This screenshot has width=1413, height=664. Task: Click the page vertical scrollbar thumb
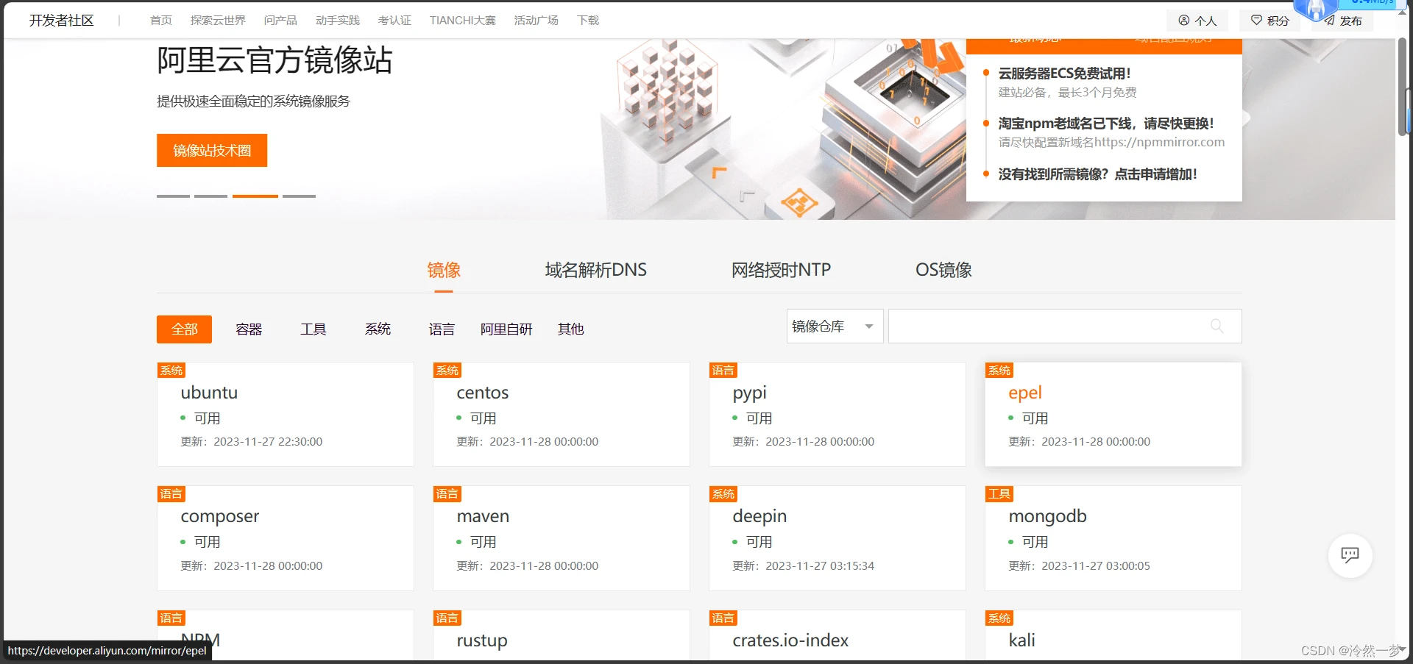click(1402, 87)
